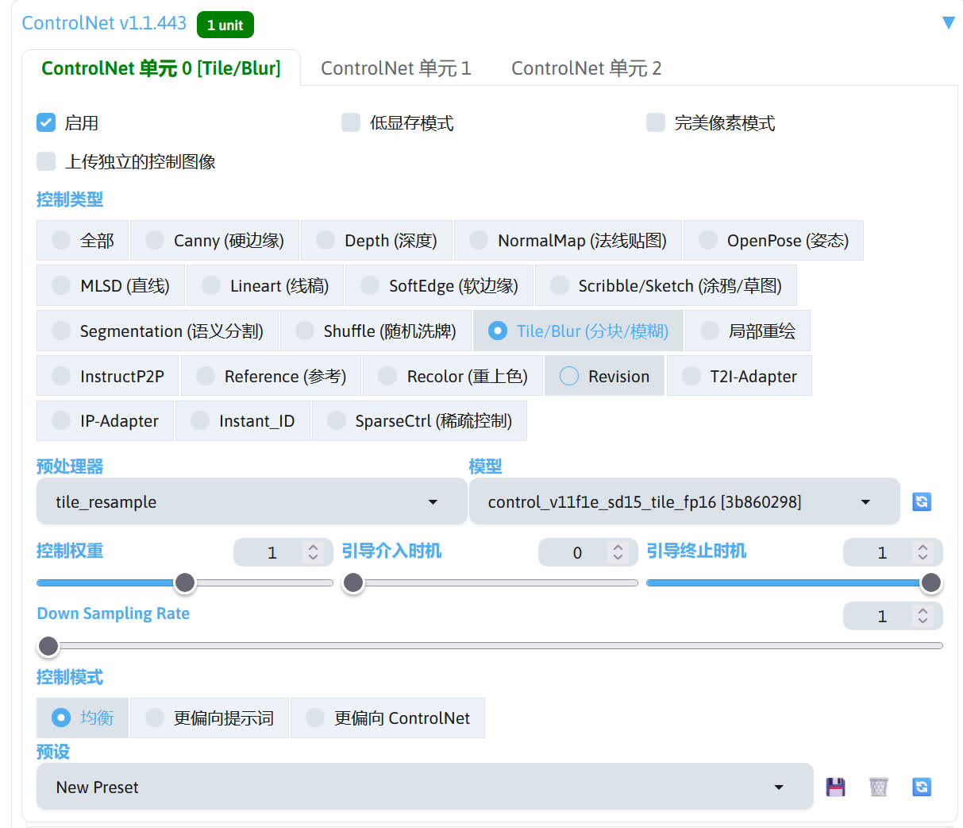Screen dimensions: 963x828
Task: Open the 模型 dropdown
Action: (x=684, y=501)
